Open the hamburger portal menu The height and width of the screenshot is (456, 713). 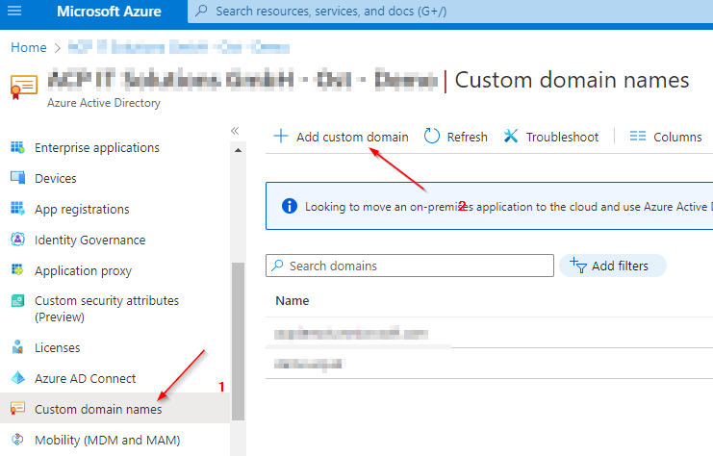coord(14,11)
